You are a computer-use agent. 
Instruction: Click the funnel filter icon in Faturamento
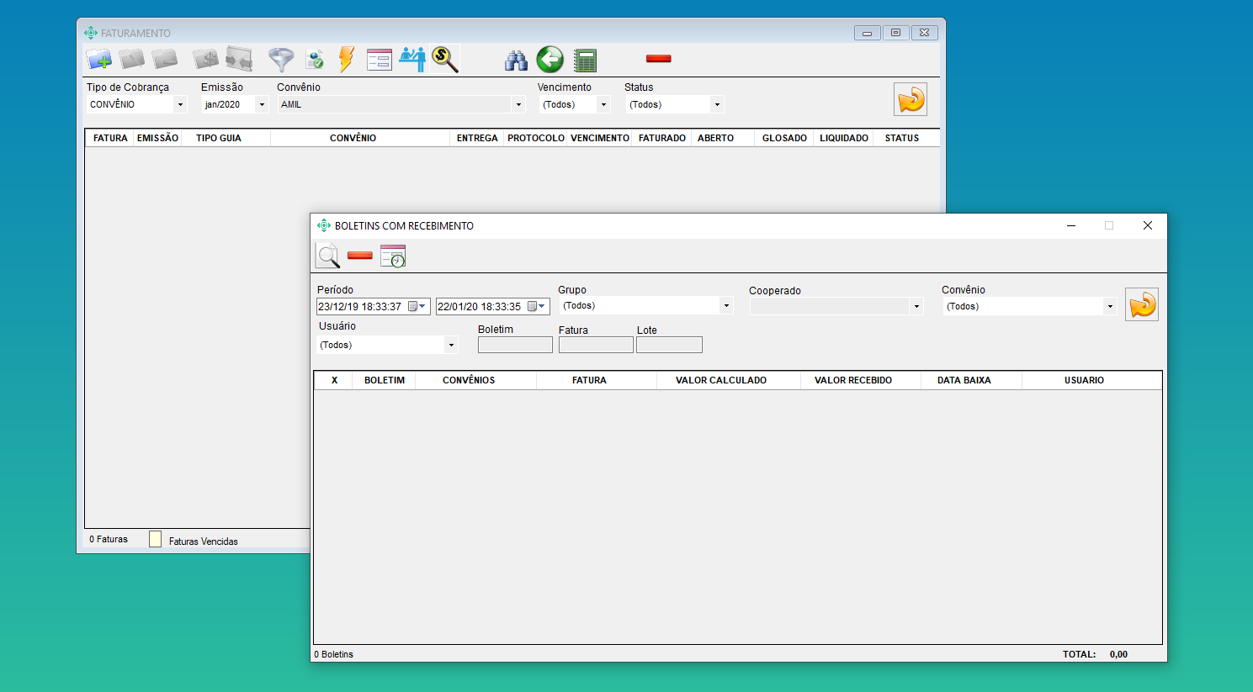pyautogui.click(x=280, y=60)
